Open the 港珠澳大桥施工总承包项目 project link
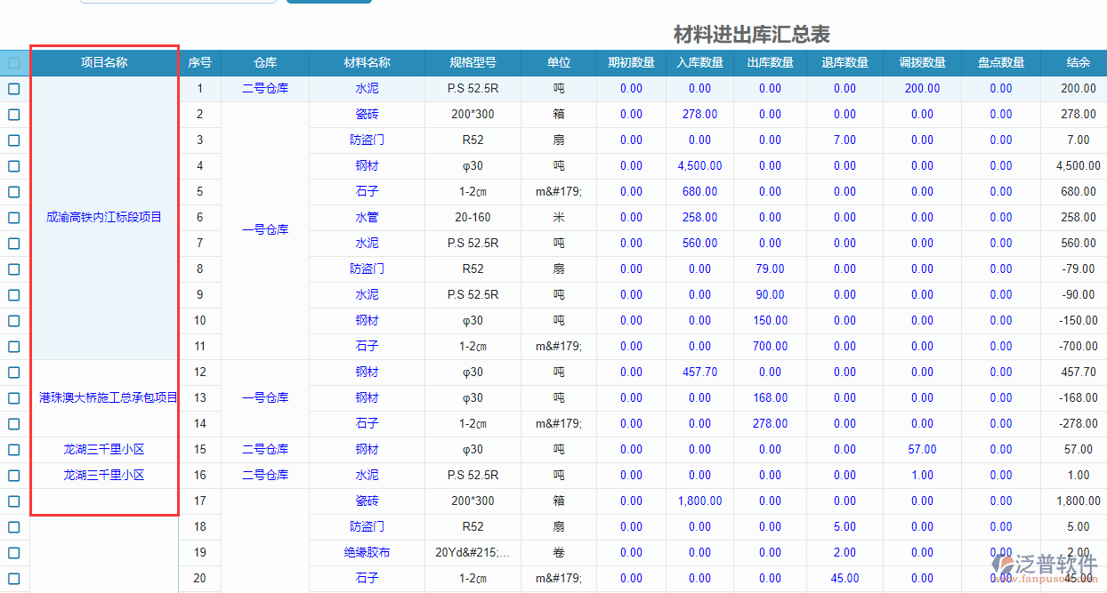Image resolution: width=1107 pixels, height=593 pixels. click(x=104, y=397)
